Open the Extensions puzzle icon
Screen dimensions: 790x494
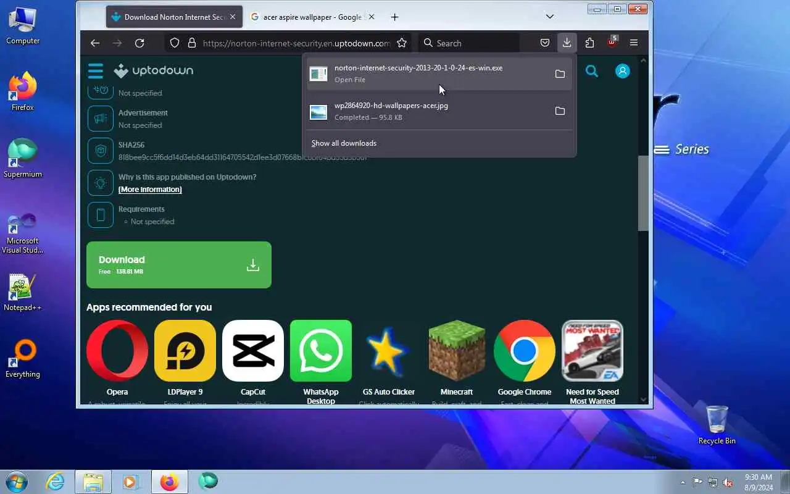(x=589, y=43)
